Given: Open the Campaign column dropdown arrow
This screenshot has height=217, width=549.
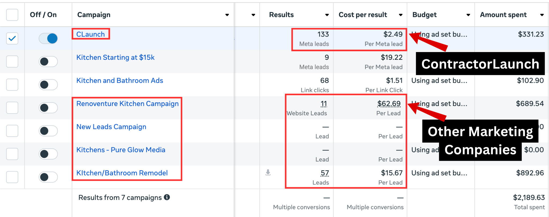Looking at the screenshot, I should (227, 15).
